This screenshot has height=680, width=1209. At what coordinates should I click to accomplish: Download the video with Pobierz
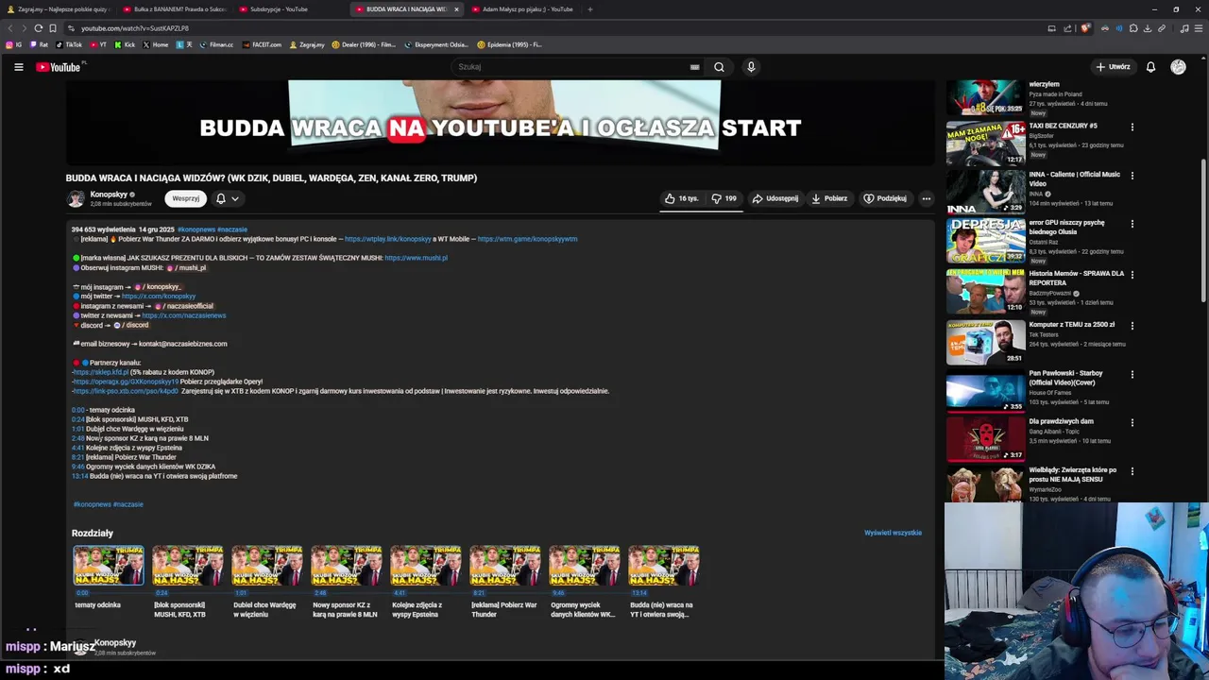click(x=829, y=198)
